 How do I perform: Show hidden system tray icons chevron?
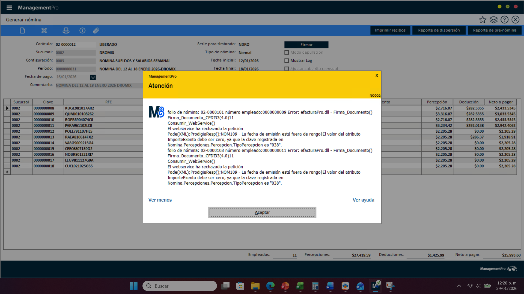(x=459, y=286)
